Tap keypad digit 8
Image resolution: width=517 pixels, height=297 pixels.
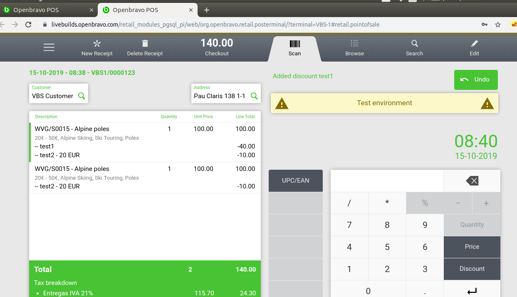[387, 225]
